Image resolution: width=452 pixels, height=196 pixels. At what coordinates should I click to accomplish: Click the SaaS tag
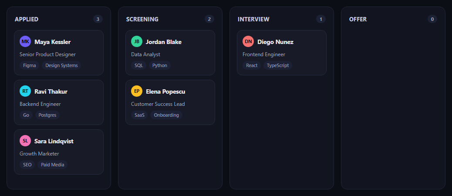point(139,115)
